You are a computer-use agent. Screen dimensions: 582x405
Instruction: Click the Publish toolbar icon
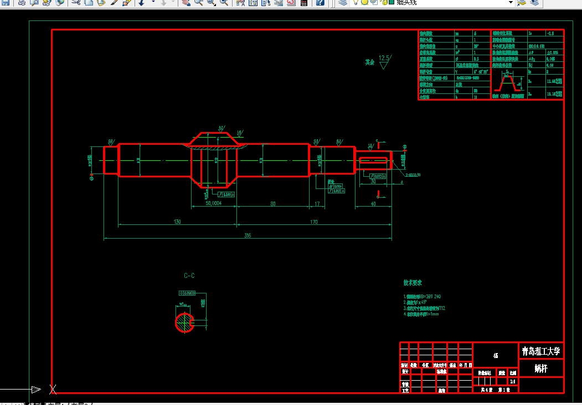tap(47, 2)
